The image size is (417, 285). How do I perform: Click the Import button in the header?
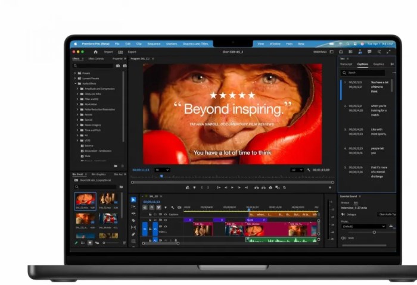coord(108,52)
